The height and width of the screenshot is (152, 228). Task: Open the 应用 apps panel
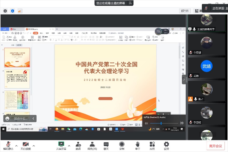click(x=152, y=146)
